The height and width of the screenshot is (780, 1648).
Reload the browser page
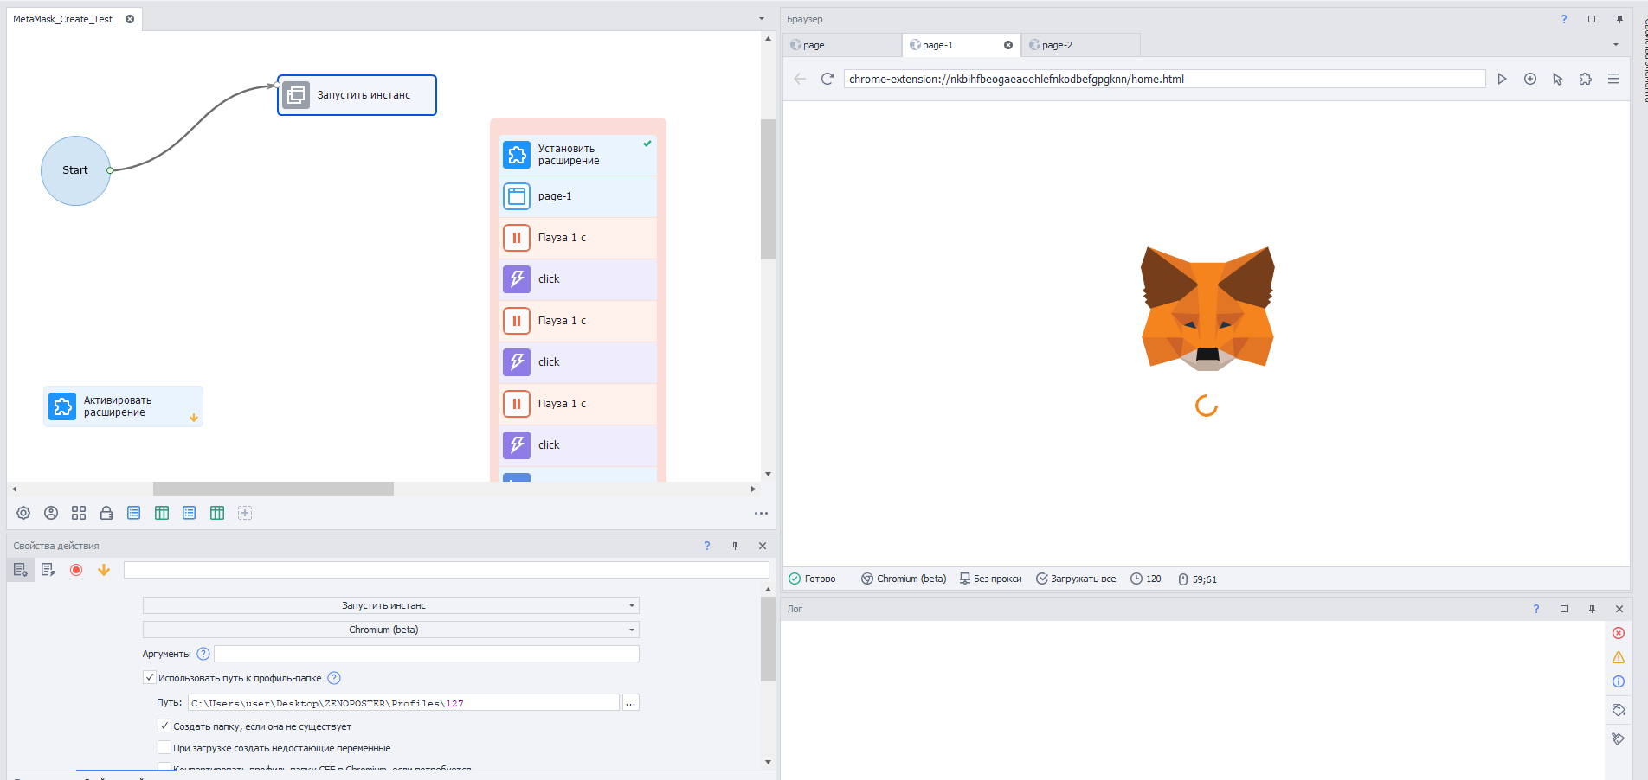[827, 79]
